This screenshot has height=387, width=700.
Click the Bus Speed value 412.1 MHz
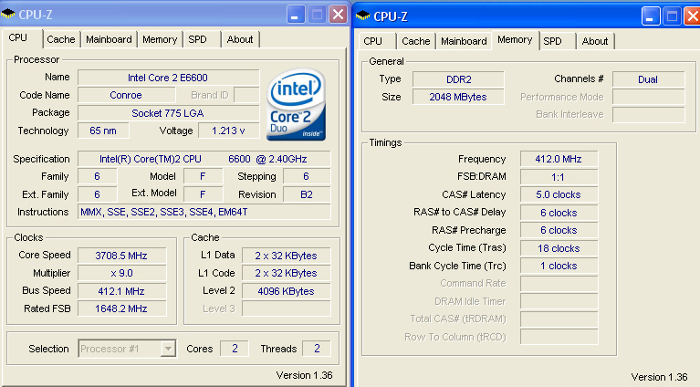(121, 291)
